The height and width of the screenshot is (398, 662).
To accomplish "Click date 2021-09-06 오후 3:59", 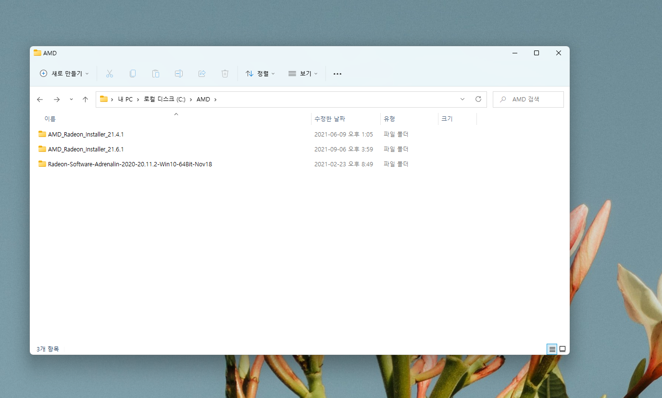I will [x=344, y=149].
